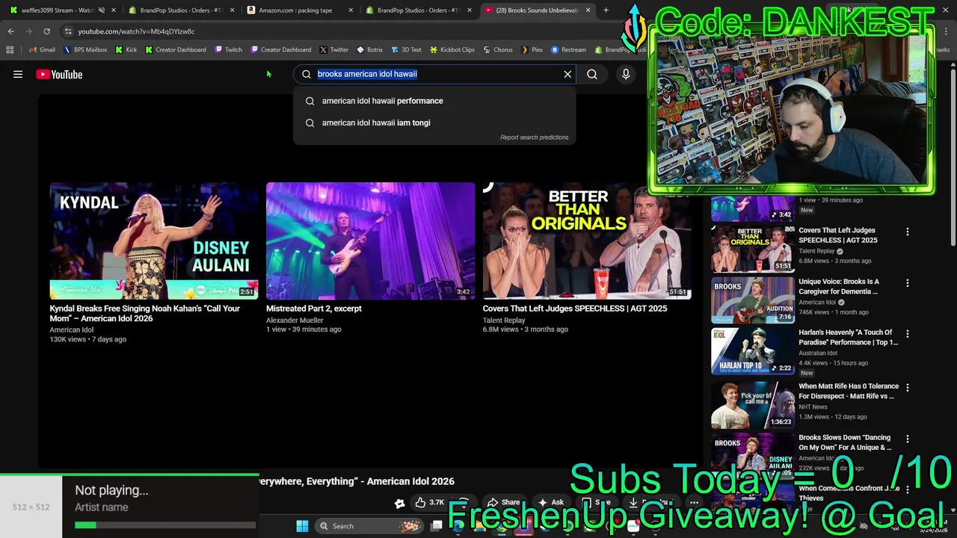This screenshot has width=957, height=538.
Task: Select the Brooks Sounds Unbelievable tab
Action: [537, 10]
